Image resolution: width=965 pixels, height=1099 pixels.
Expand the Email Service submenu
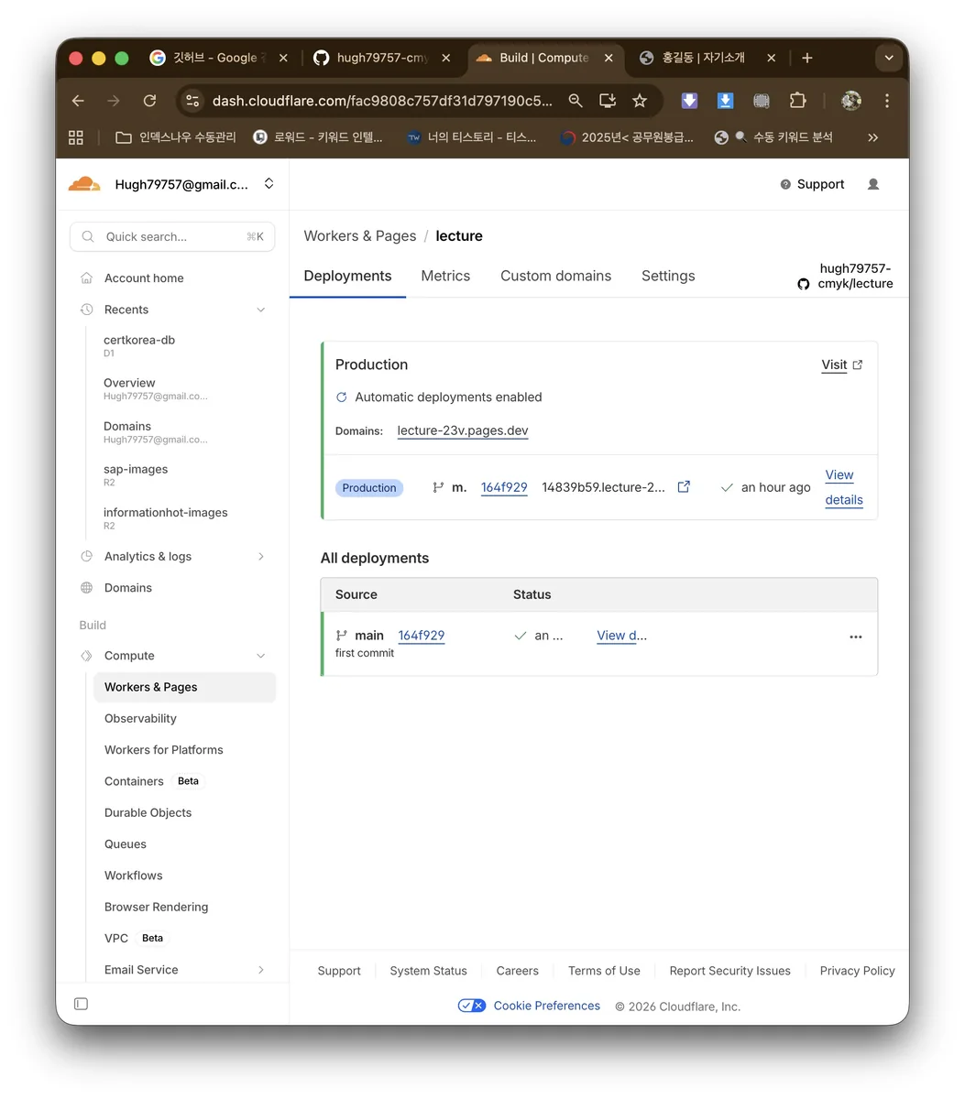(x=261, y=970)
